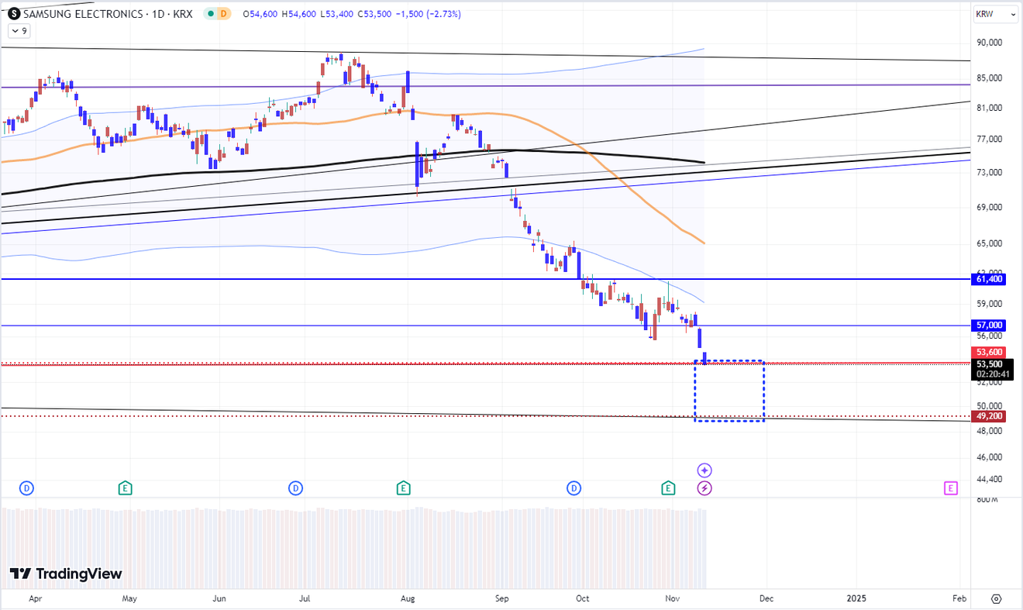Image resolution: width=1023 pixels, height=610 pixels.
Task: Click the black 53,500 current price label
Action: tap(990, 364)
